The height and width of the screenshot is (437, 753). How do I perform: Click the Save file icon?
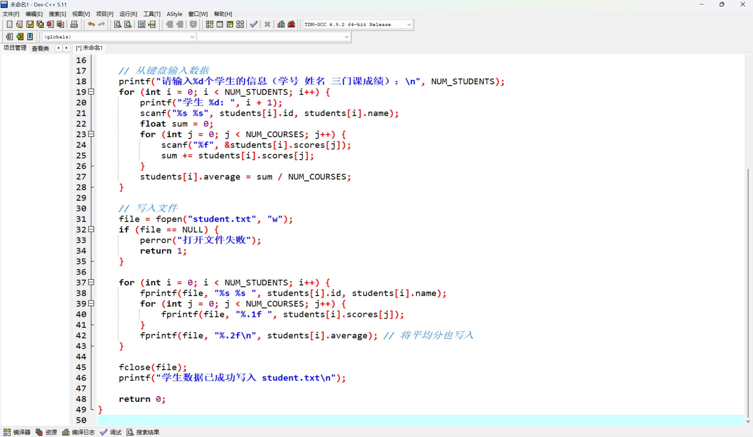[x=30, y=24]
